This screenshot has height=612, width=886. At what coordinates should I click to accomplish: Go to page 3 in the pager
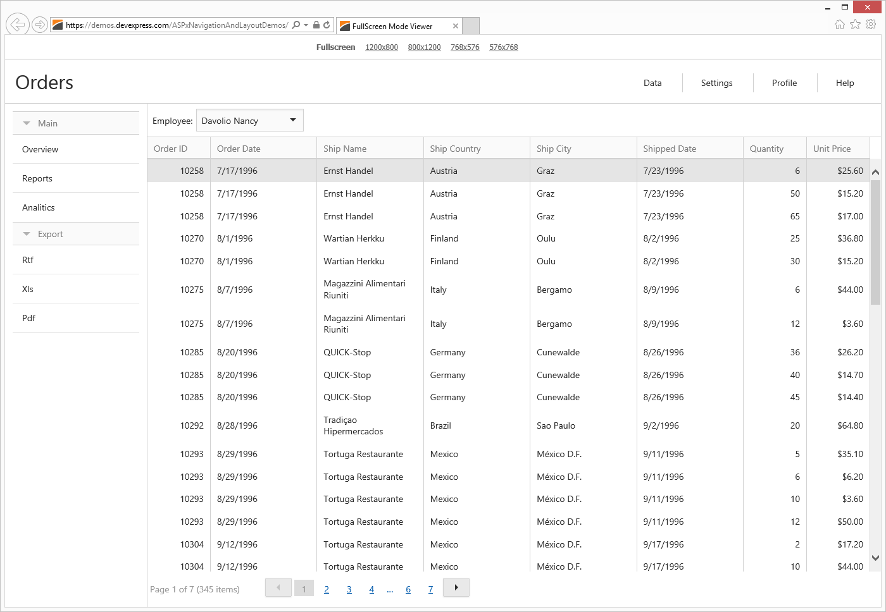click(x=349, y=589)
